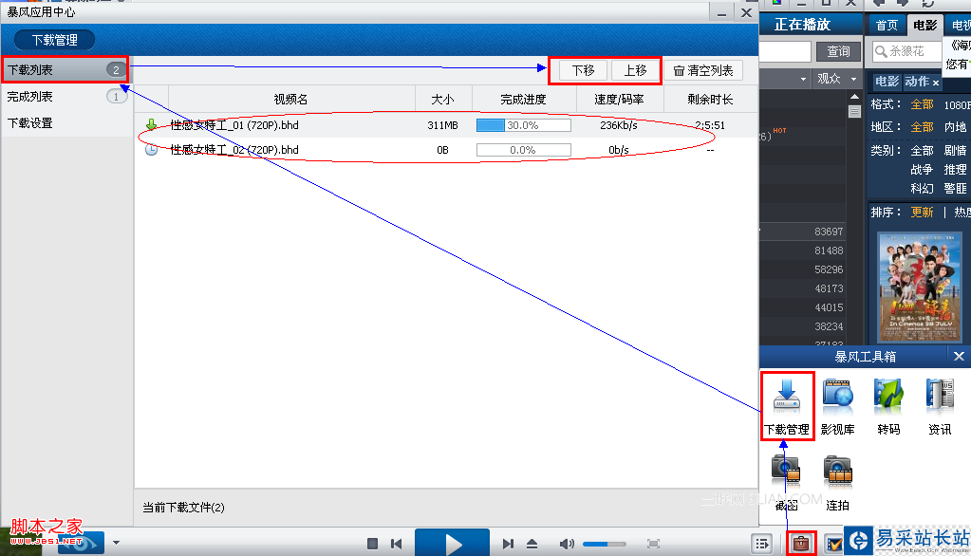Click the 正在播放 header

[x=802, y=24]
